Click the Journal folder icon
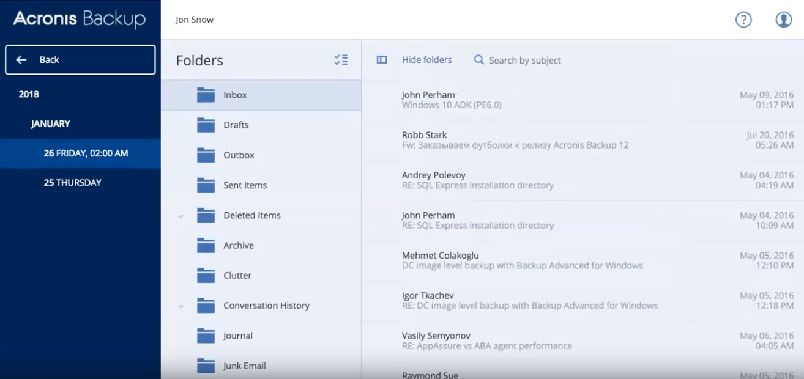The image size is (804, 379). [206, 336]
